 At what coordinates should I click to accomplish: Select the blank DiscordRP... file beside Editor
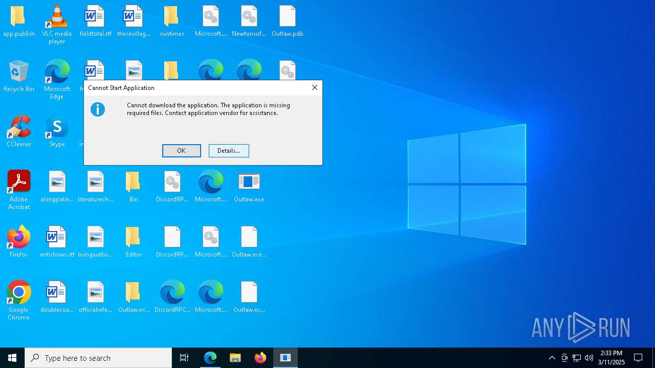click(172, 242)
